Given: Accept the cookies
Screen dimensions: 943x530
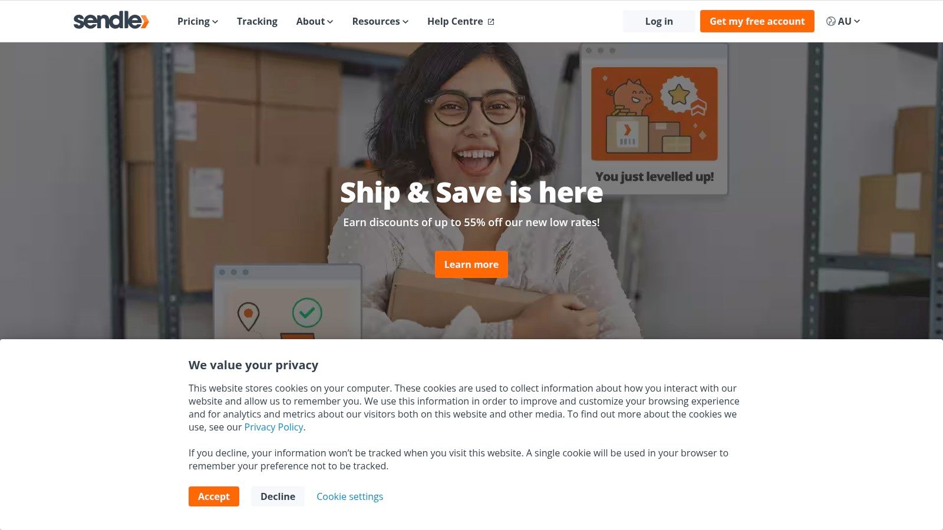Looking at the screenshot, I should pos(214,496).
